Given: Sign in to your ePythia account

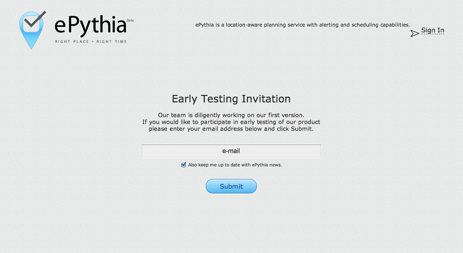Looking at the screenshot, I should [x=433, y=30].
